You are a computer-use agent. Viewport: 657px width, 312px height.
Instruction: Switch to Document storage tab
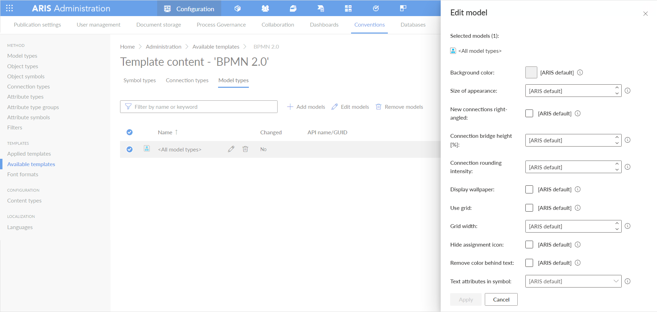(x=159, y=24)
